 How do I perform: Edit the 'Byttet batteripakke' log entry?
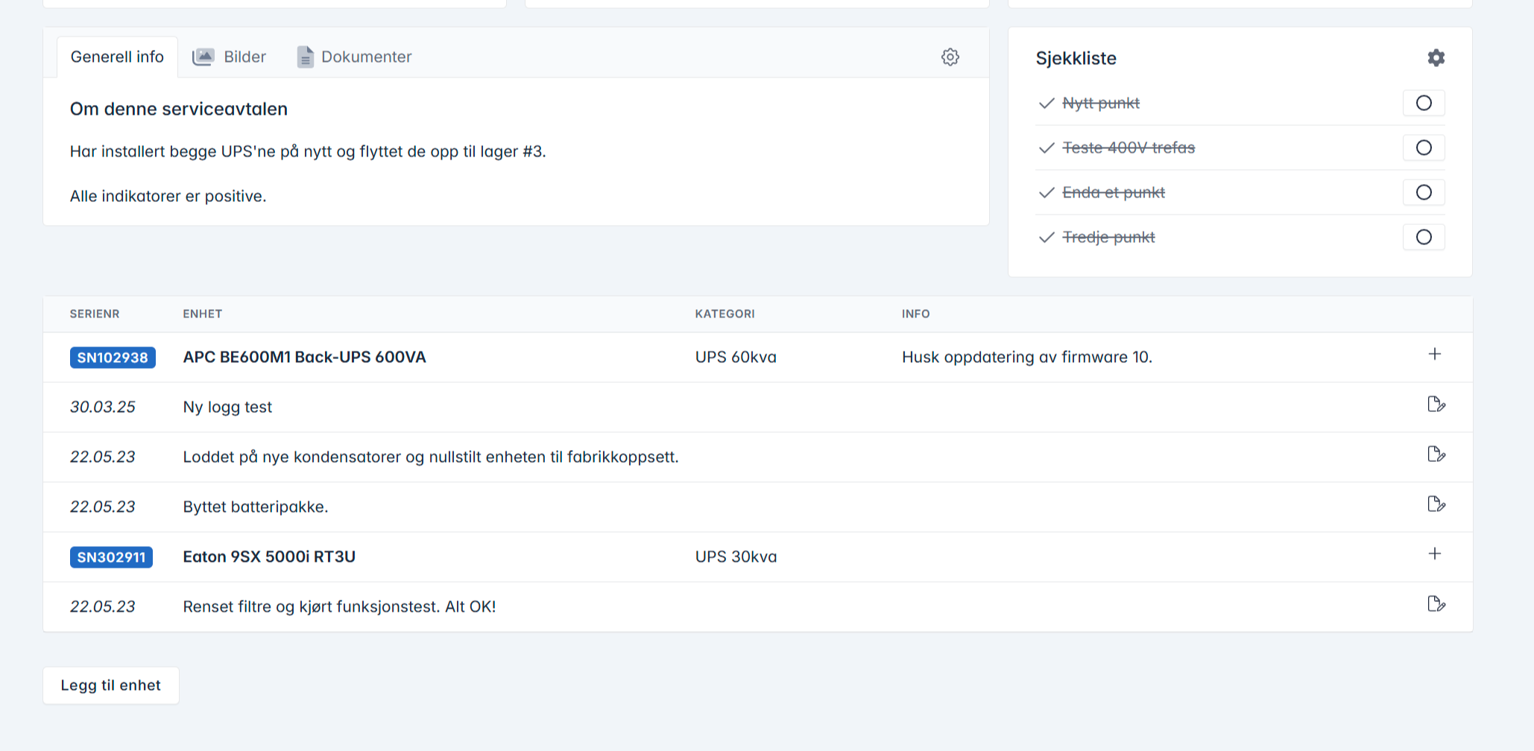point(1436,504)
